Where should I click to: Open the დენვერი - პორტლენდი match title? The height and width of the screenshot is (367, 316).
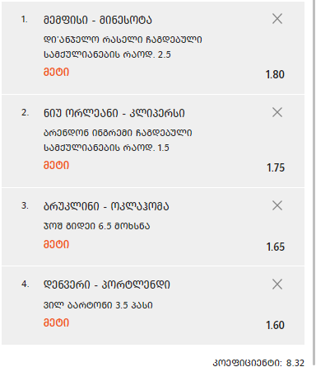[107, 285]
